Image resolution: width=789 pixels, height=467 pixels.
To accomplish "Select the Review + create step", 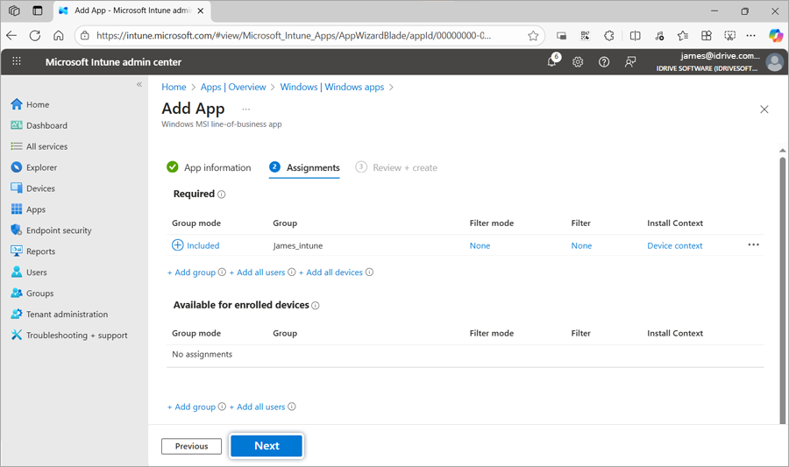I will (396, 167).
